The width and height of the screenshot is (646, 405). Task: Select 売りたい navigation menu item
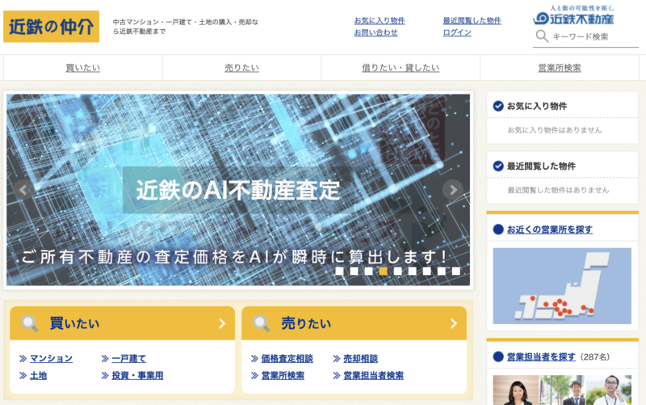coord(241,68)
